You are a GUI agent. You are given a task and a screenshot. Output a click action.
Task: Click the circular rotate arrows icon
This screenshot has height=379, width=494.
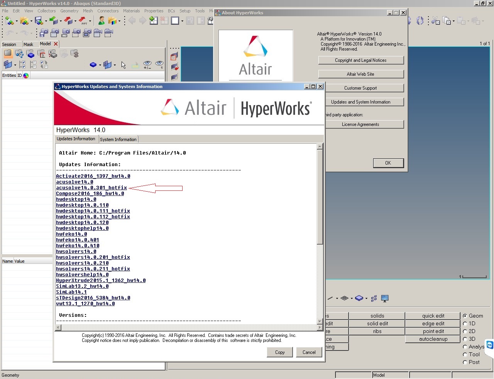tap(420, 20)
